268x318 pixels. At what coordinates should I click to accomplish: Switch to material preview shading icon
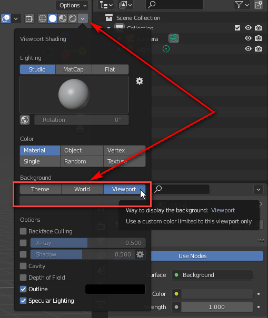tap(63, 18)
